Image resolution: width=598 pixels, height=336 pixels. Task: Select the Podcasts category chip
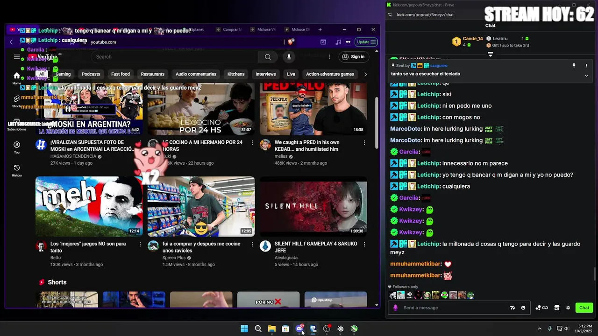tap(91, 74)
